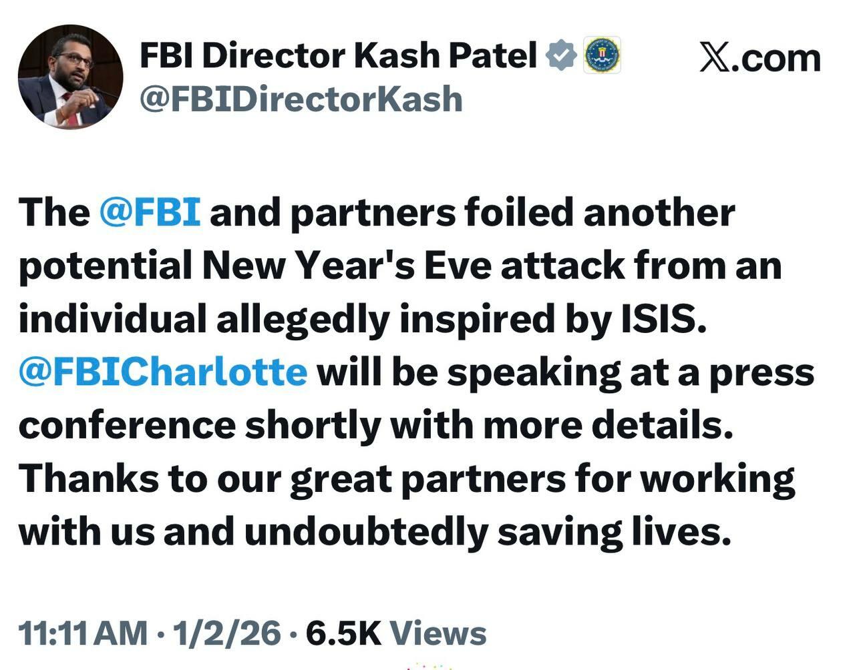Click Kash Patel's profile avatar photo
Image resolution: width=855 pixels, height=670 pixels.
[70, 77]
